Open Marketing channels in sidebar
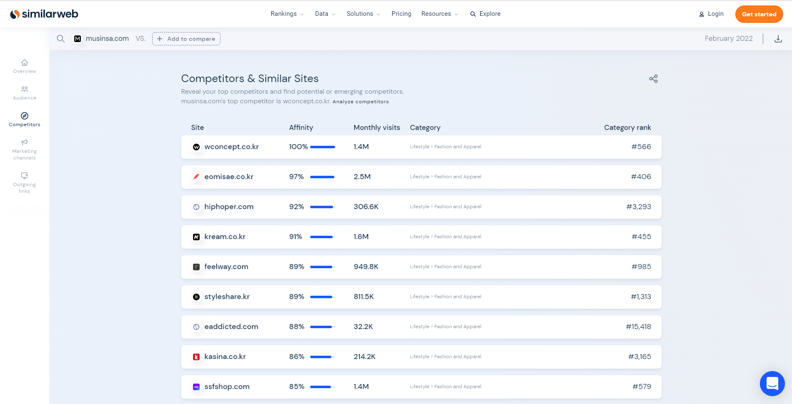 tap(25, 150)
